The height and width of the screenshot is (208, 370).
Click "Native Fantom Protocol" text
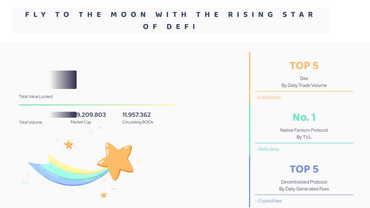[x=304, y=130]
